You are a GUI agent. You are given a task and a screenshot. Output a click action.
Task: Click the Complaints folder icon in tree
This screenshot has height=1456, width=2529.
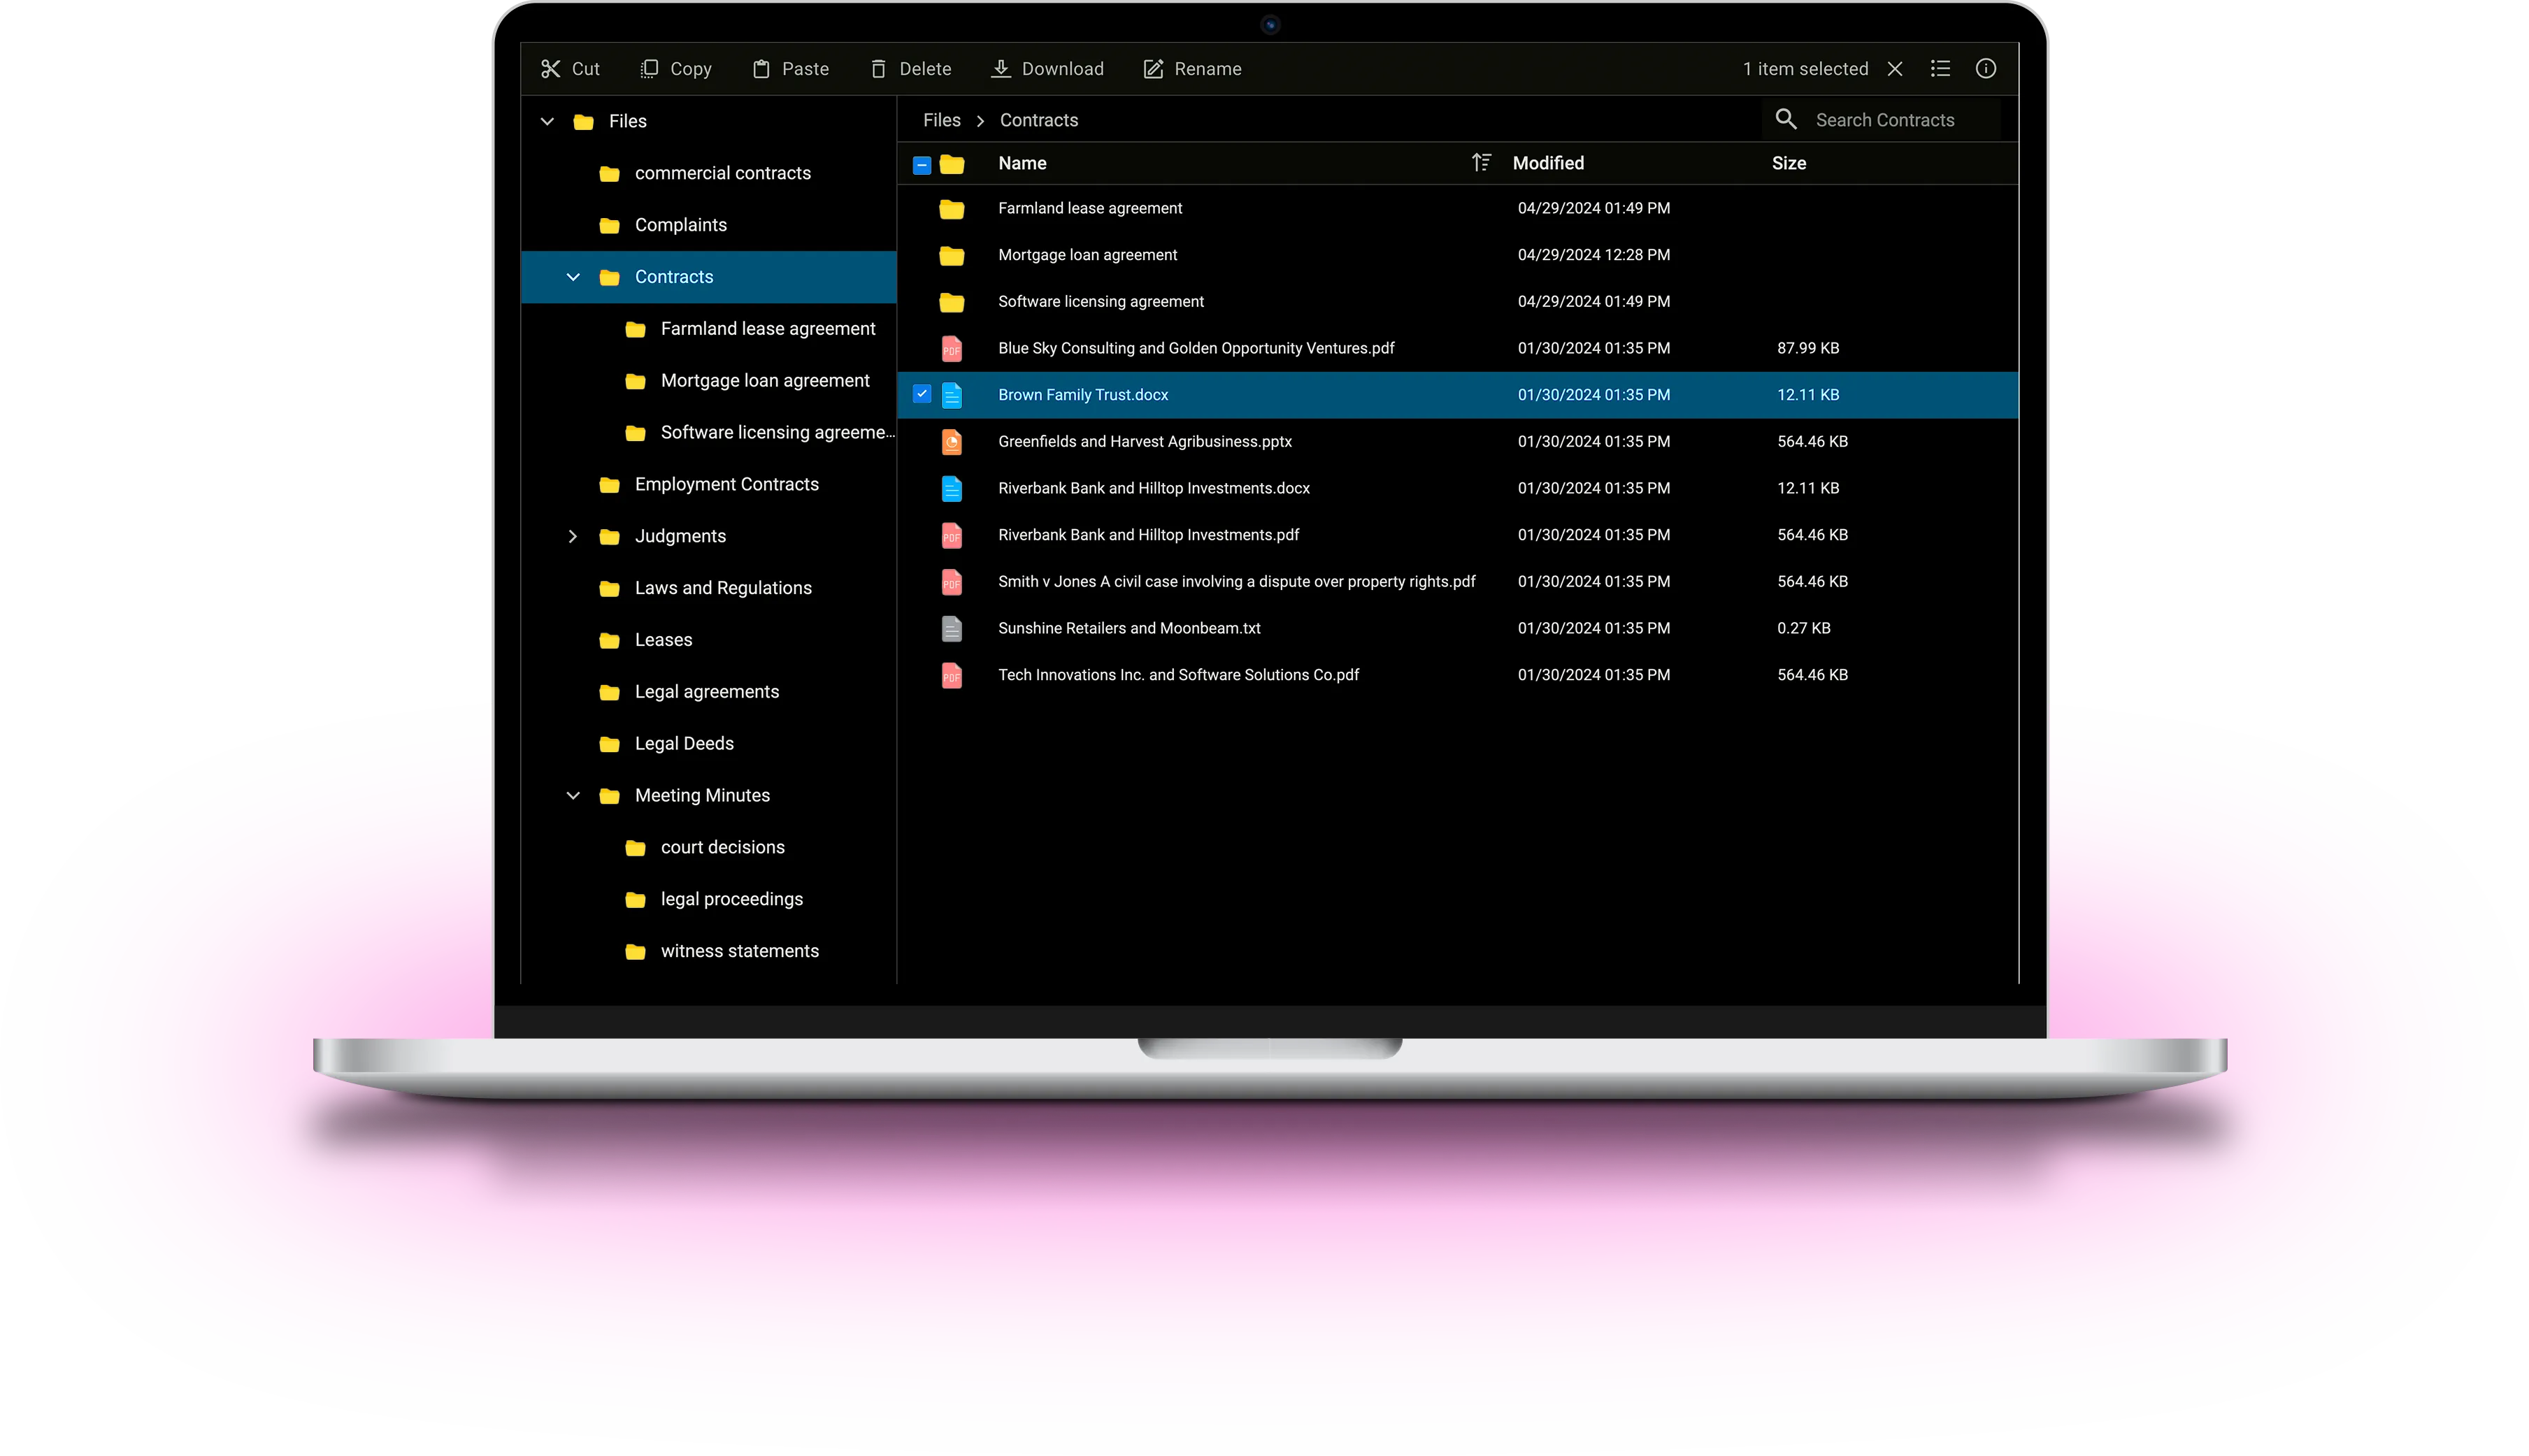[609, 226]
